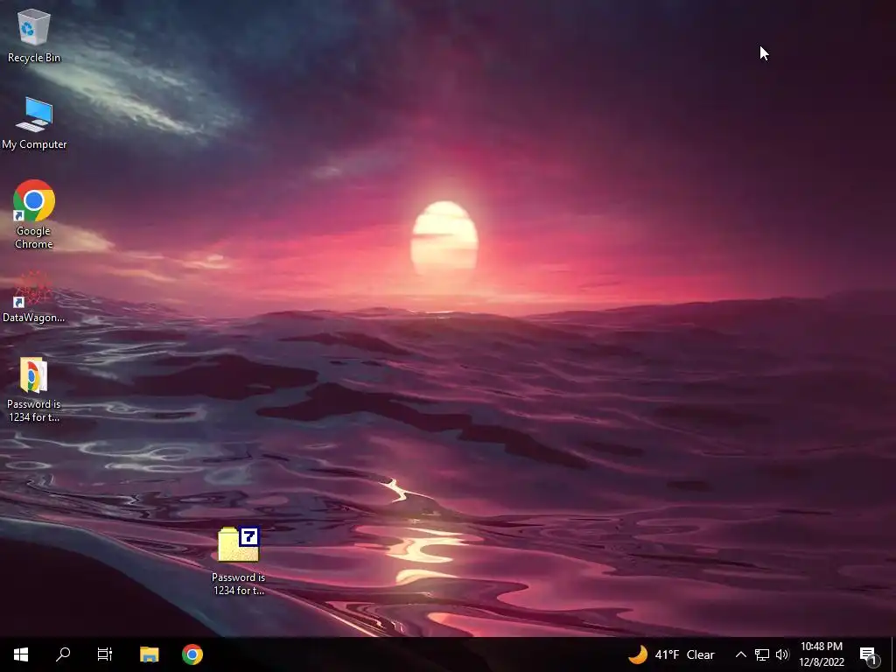Open the Action Center notifications
Screen dimensions: 896x672
[x=869, y=654]
